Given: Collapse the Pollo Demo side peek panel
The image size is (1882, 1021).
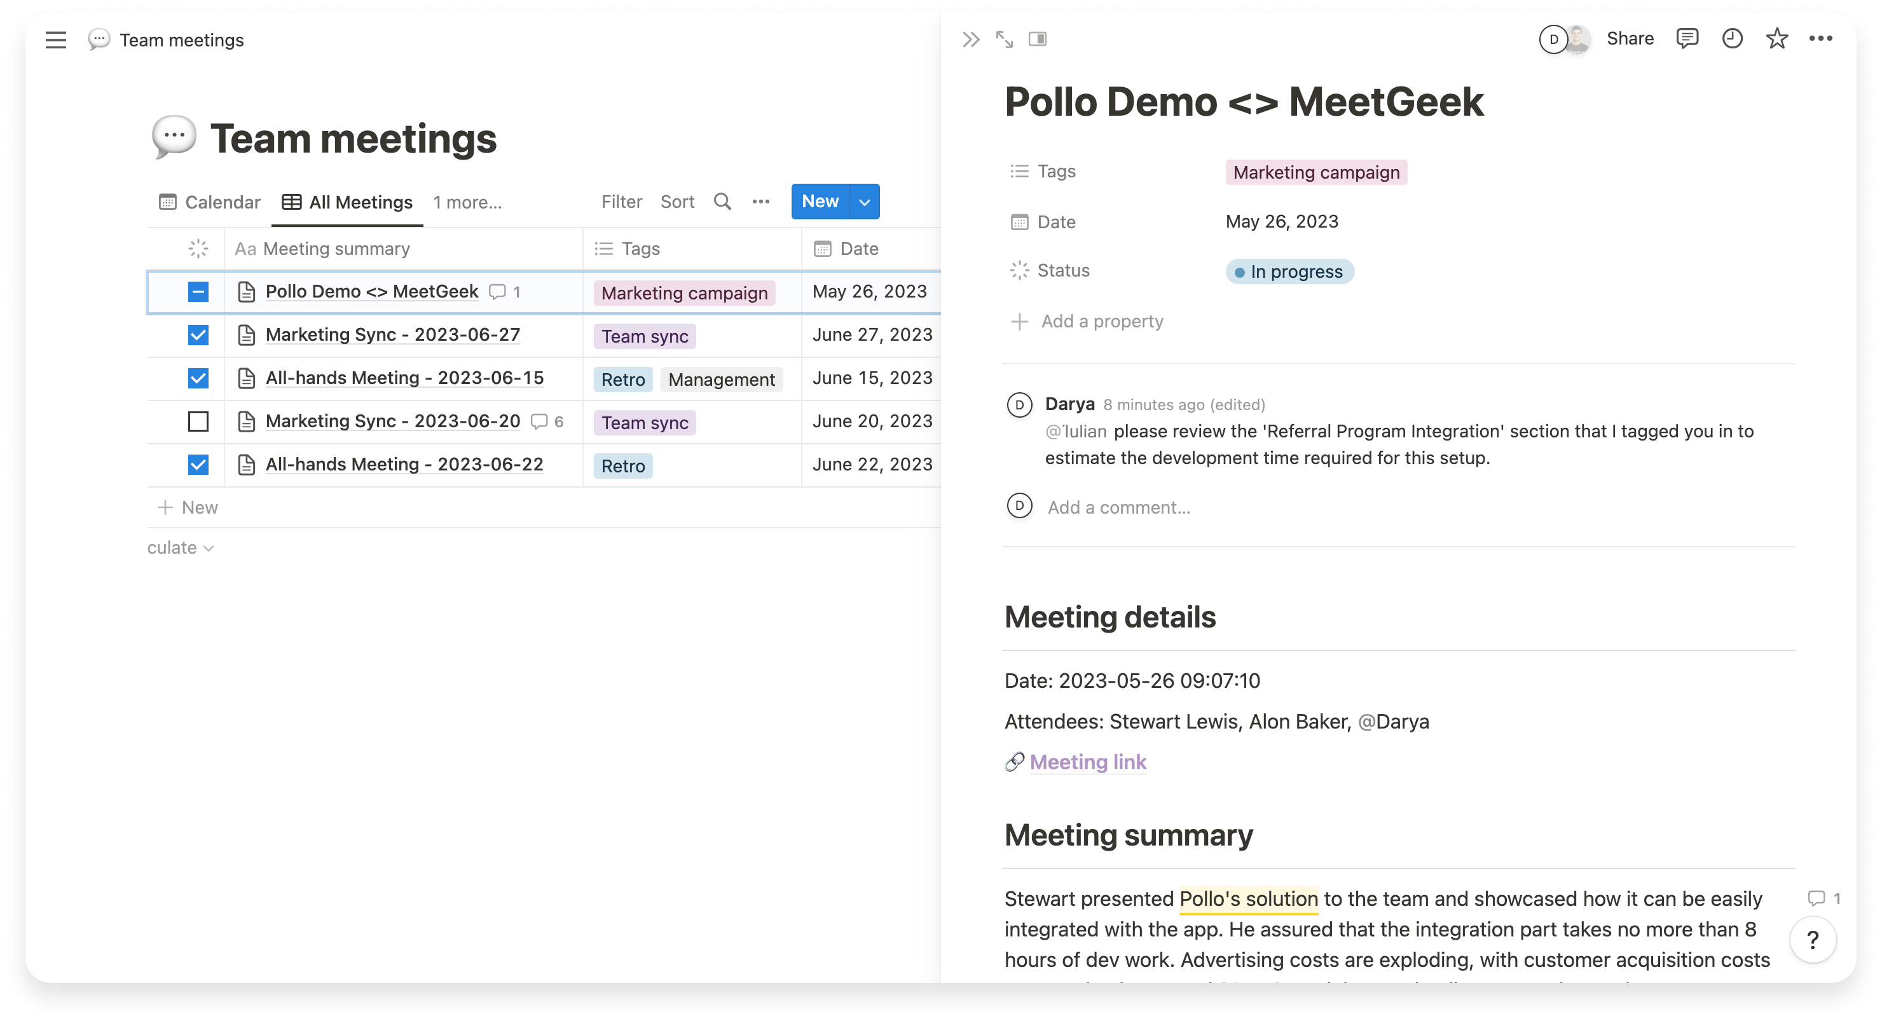Looking at the screenshot, I should point(971,39).
